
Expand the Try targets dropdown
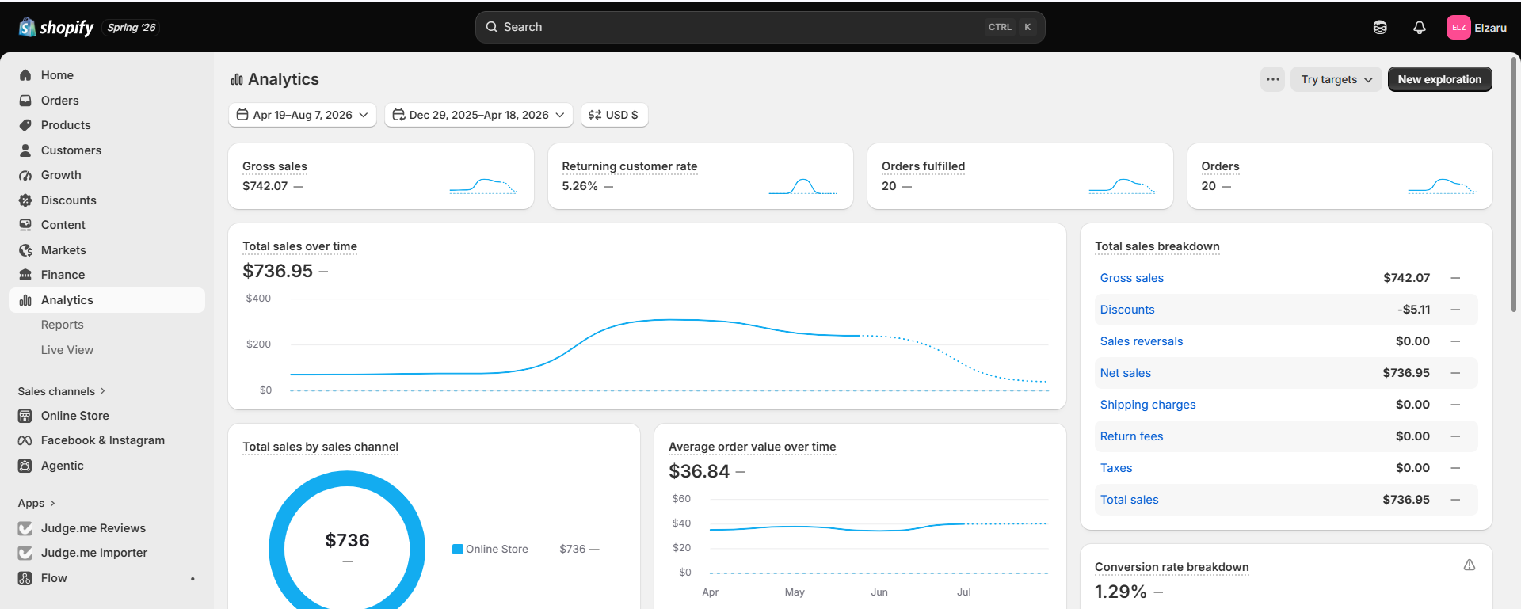pos(1336,79)
